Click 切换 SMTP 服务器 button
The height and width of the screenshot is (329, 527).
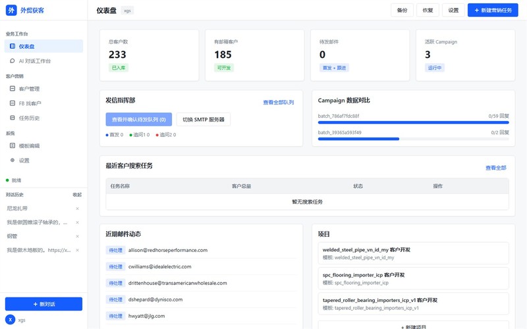point(204,119)
